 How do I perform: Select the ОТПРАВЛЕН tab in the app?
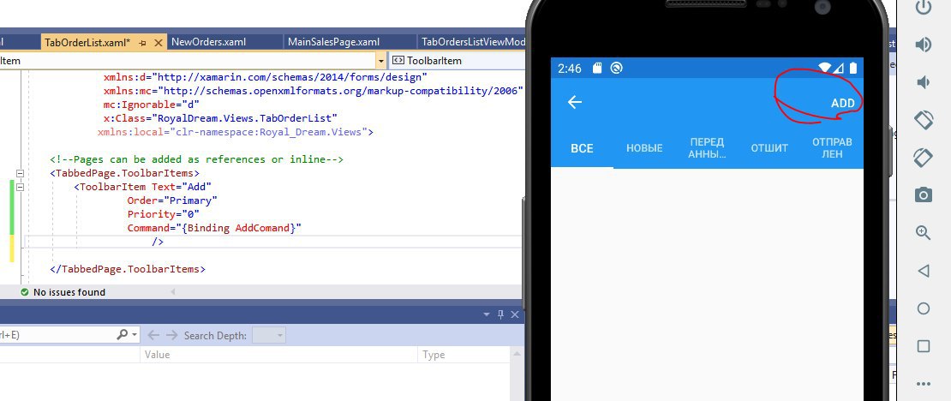pyautogui.click(x=832, y=148)
